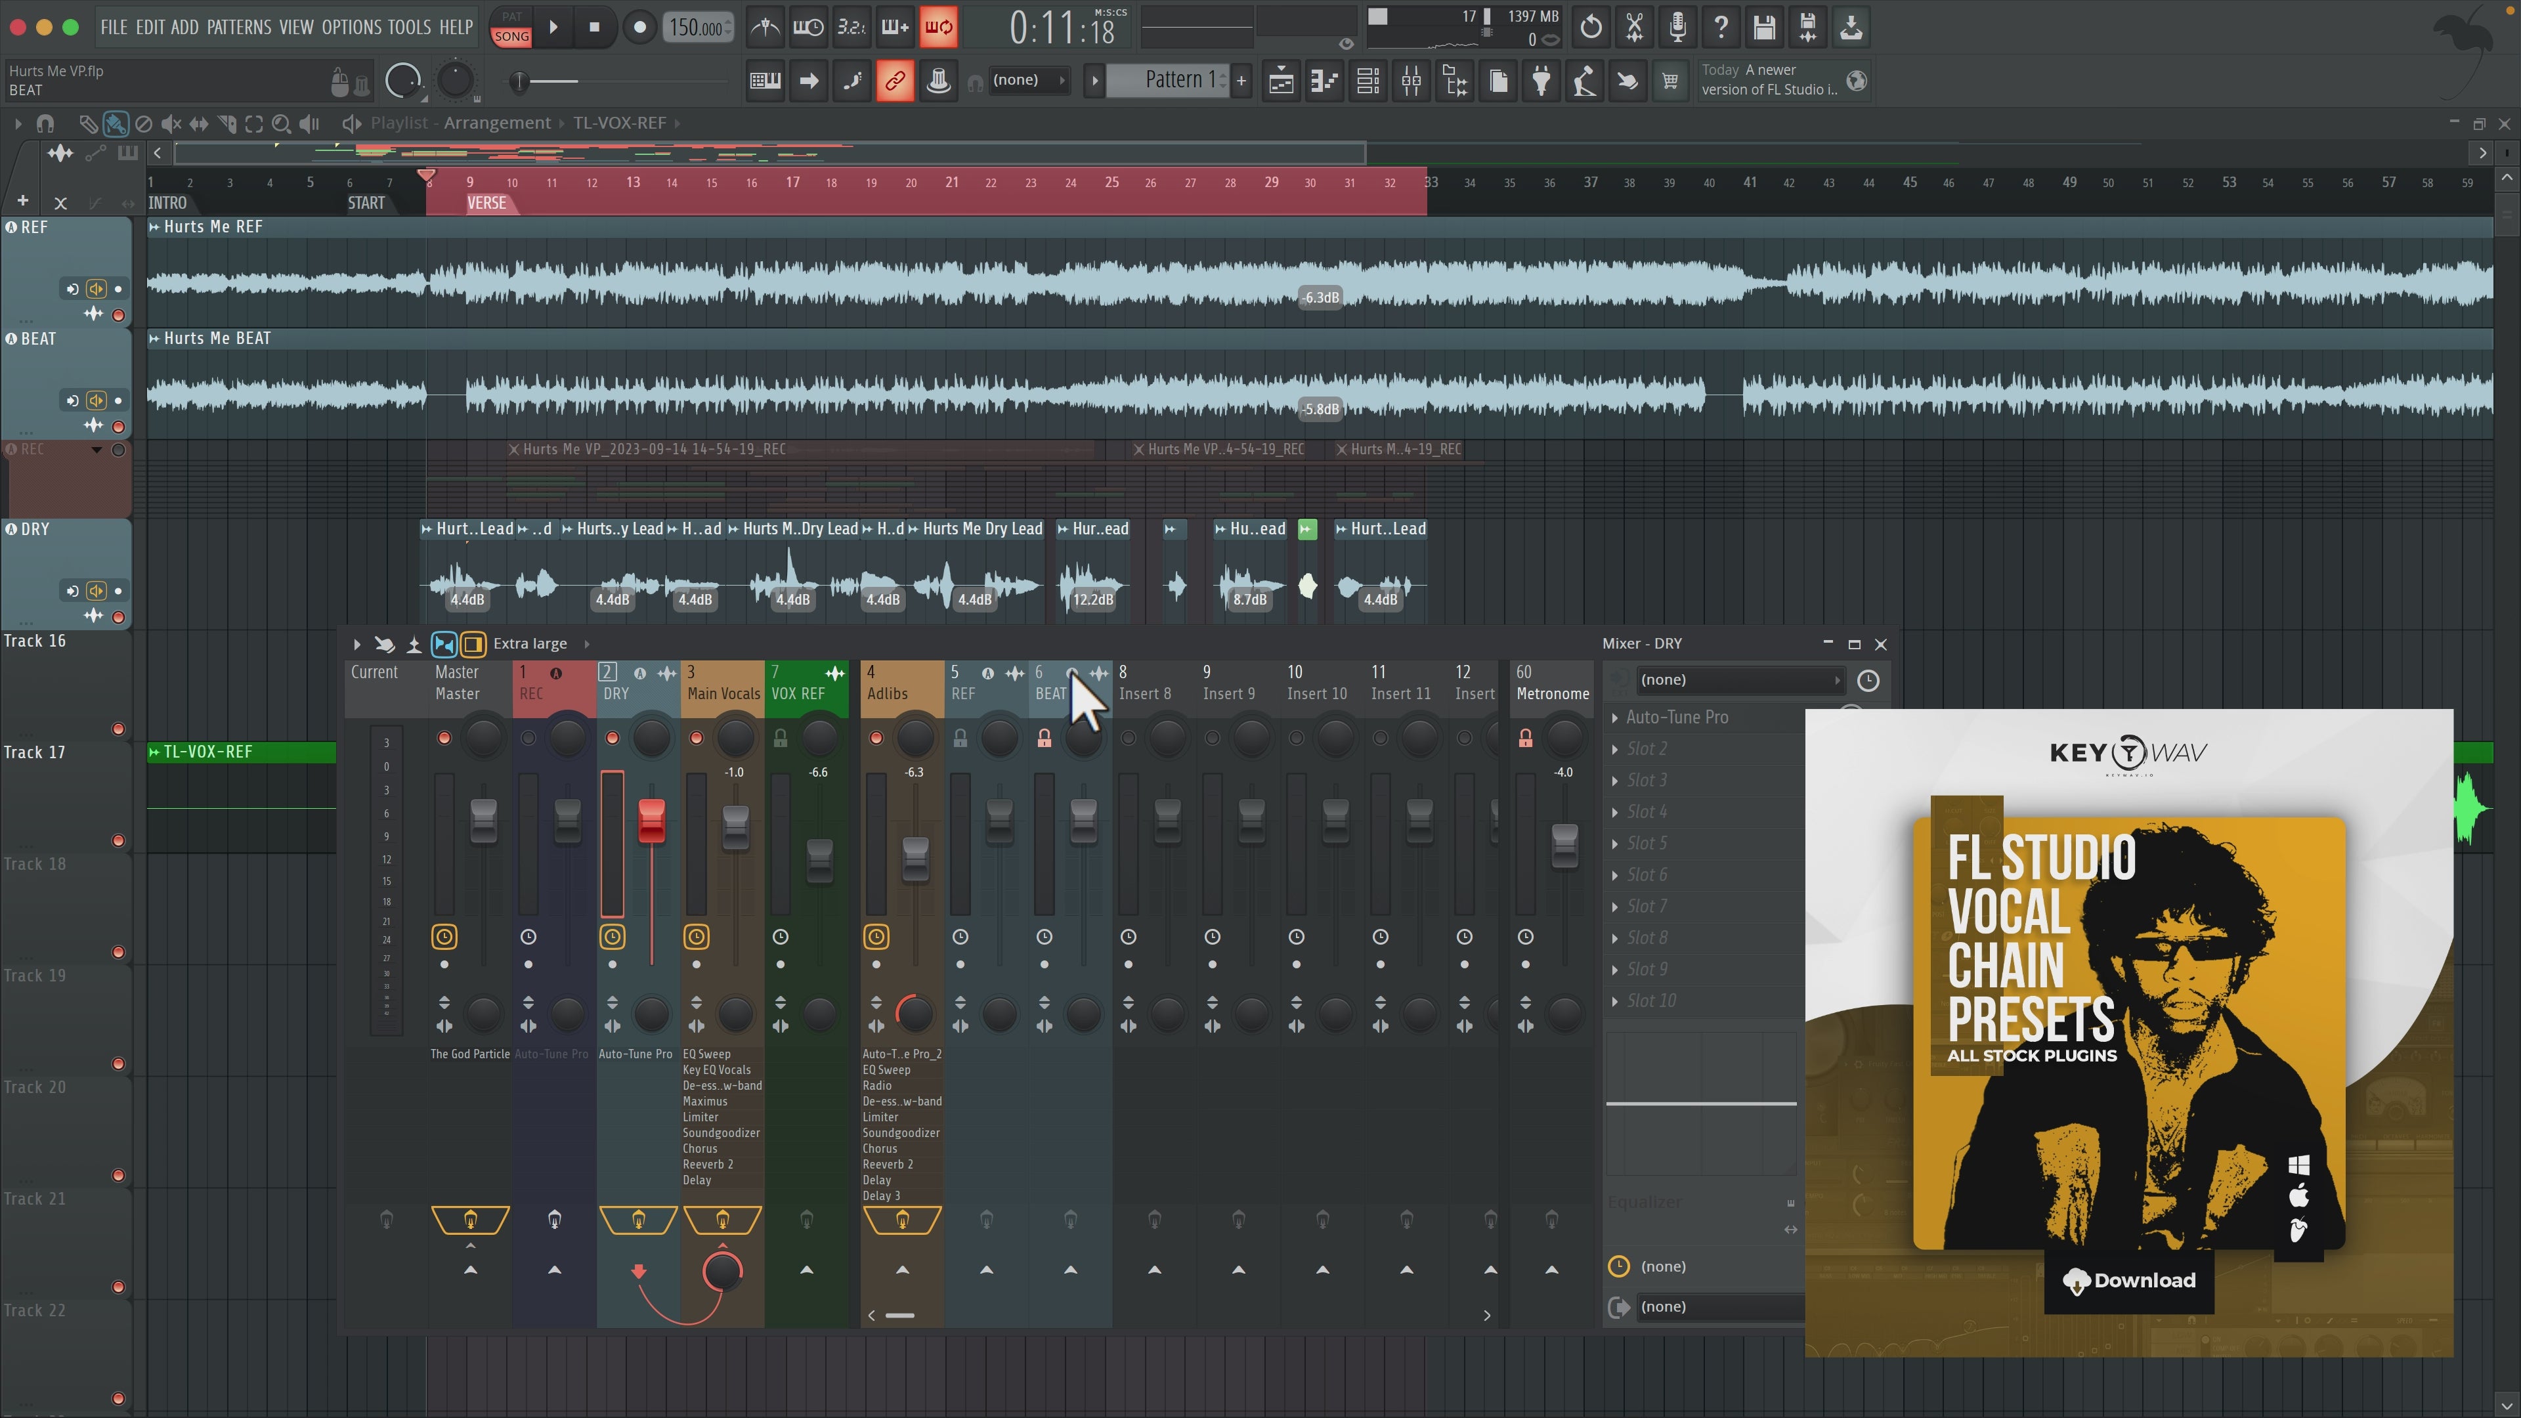This screenshot has width=2521, height=1418.
Task: Click the Metronome mixer track fader
Action: 1564,846
